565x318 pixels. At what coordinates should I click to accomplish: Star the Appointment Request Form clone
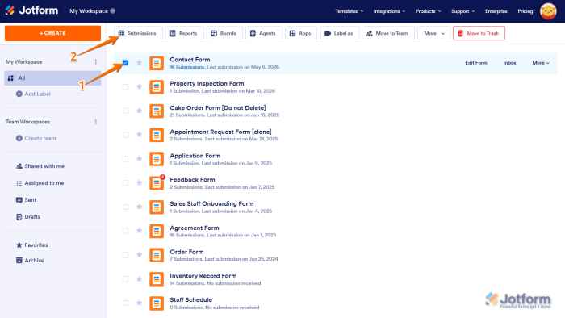coord(140,135)
